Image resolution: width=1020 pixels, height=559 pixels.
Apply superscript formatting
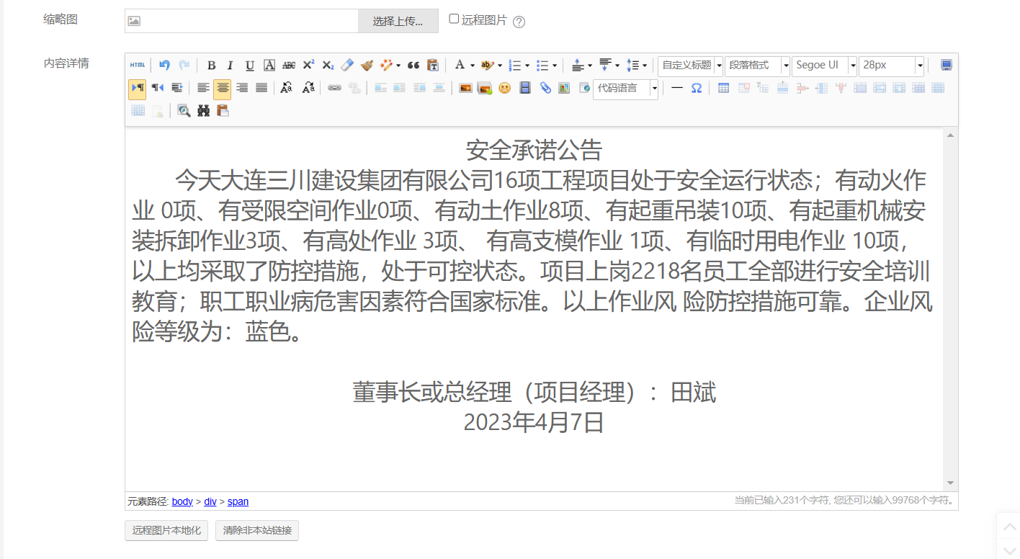click(x=308, y=66)
